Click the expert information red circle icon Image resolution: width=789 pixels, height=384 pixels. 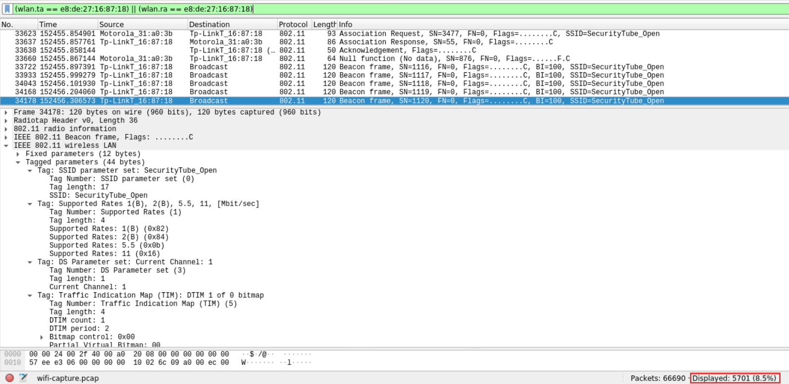(9, 378)
